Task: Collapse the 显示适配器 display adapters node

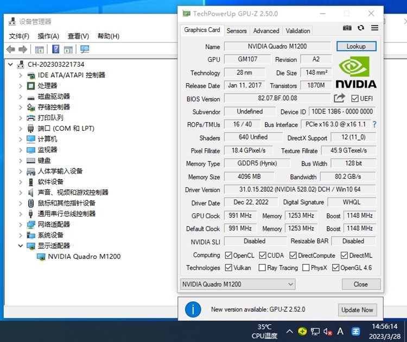Action: click(x=21, y=245)
